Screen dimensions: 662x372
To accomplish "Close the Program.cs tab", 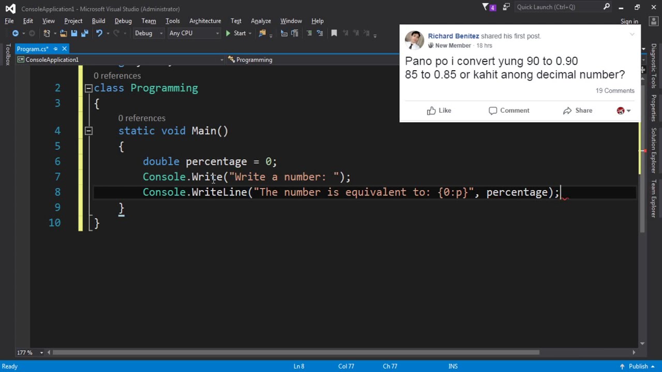I will 64,49.
